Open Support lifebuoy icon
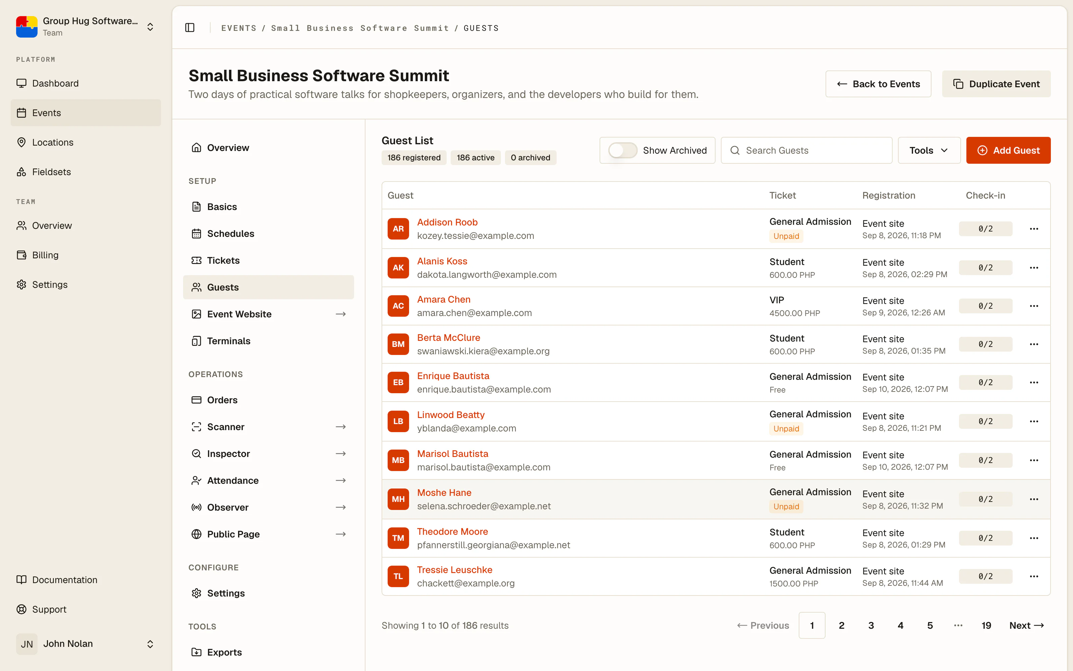This screenshot has width=1073, height=671. 21,609
